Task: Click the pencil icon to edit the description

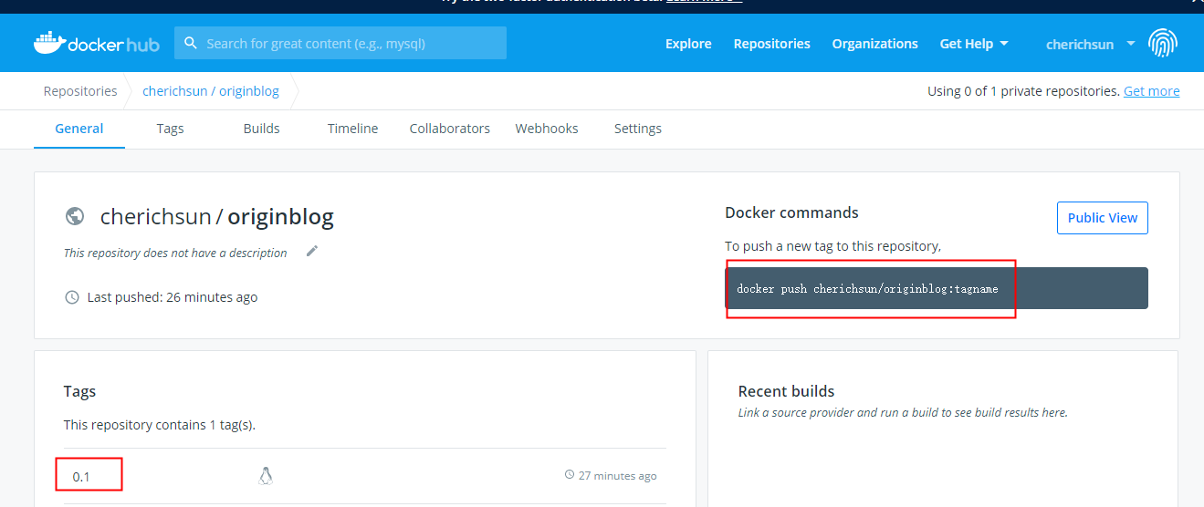Action: 312,251
